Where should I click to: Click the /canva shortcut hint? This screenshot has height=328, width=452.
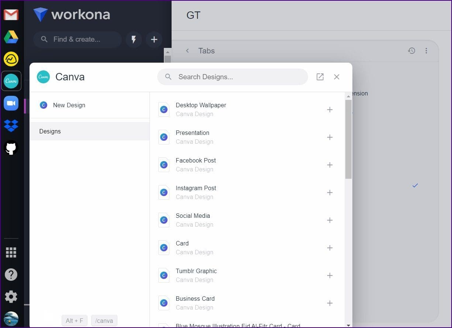[104, 321]
